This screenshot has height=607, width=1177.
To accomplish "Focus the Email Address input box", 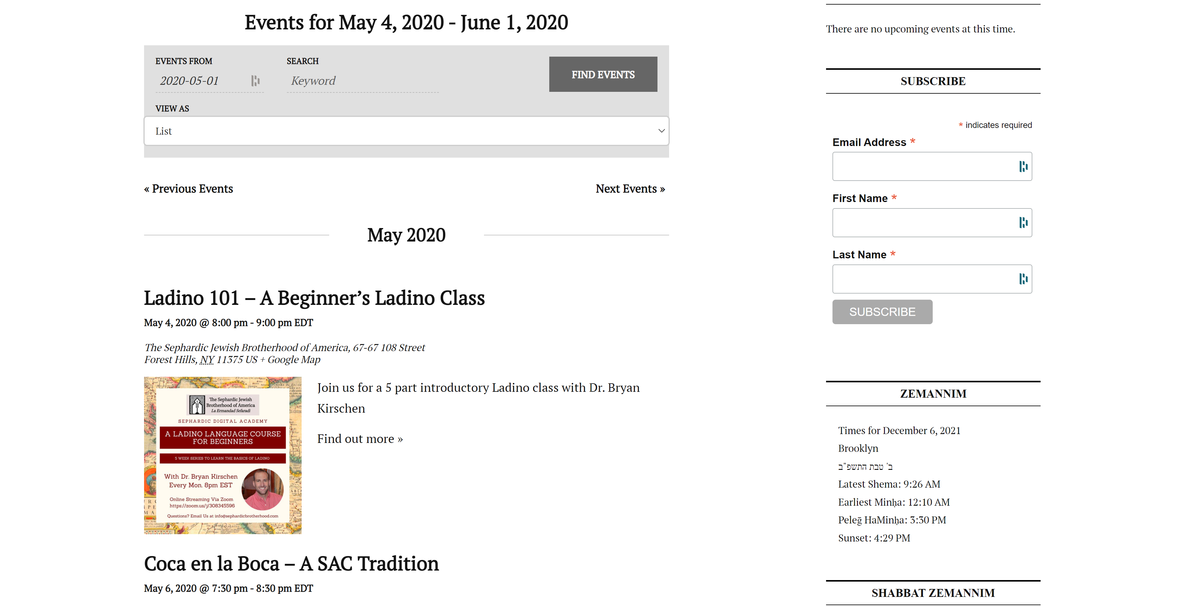I will tap(923, 167).
